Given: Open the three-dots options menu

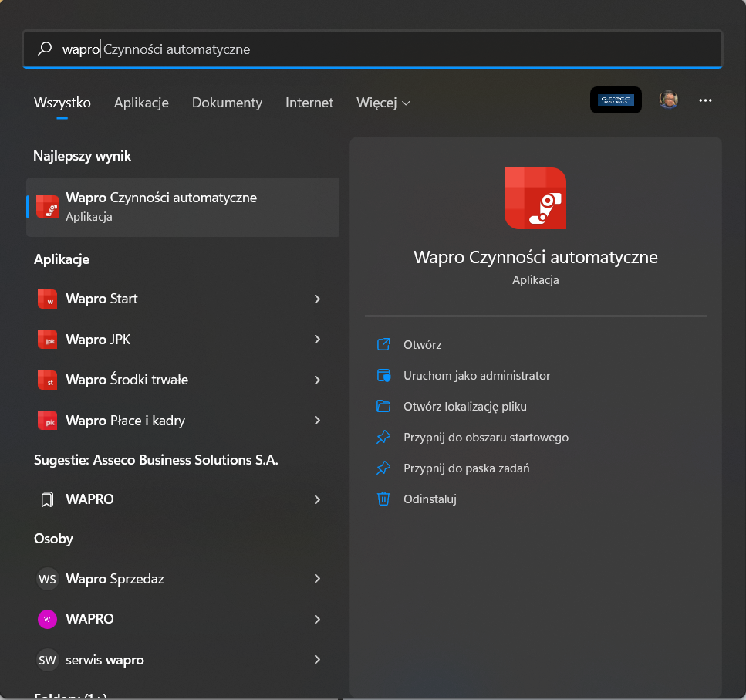Looking at the screenshot, I should 705,100.
